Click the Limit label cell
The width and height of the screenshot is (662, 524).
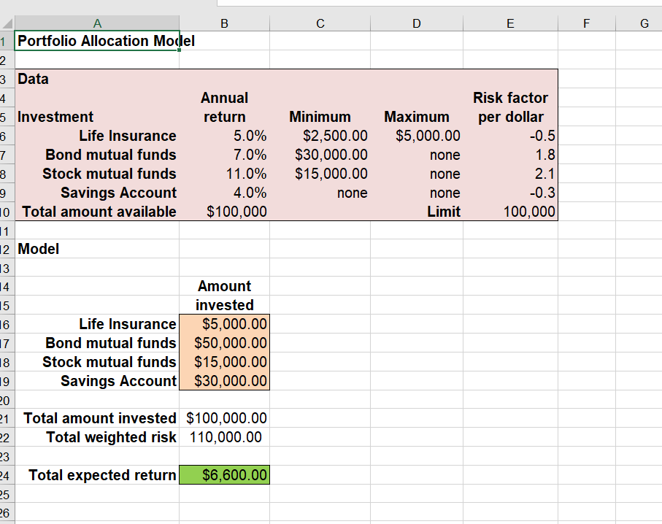point(417,212)
